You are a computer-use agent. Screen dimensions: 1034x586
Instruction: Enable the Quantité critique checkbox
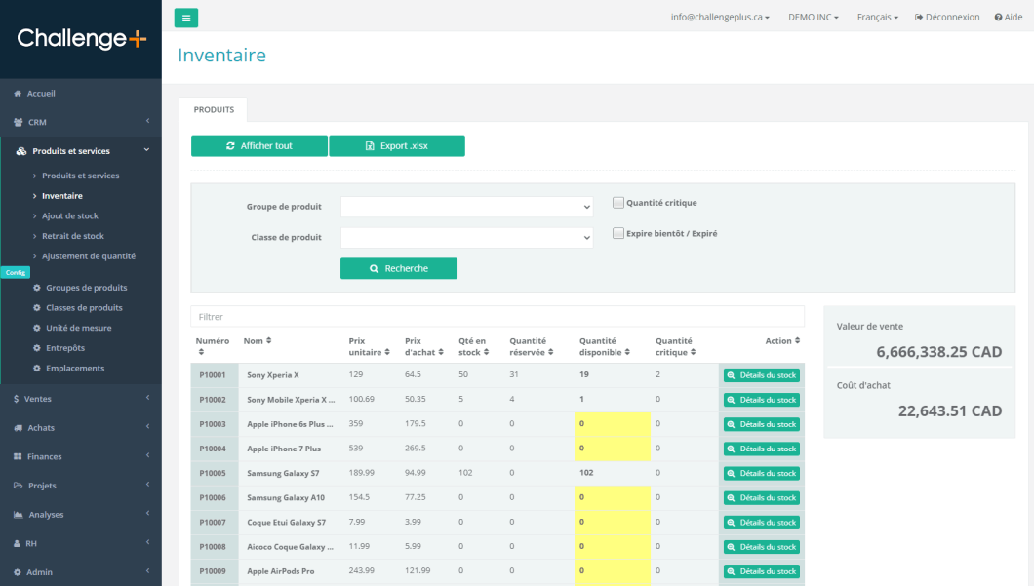(618, 203)
